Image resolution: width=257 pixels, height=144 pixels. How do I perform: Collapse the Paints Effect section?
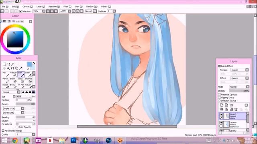[x=219, y=66]
